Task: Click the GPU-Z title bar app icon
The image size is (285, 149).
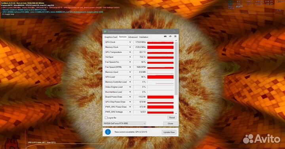Action: tap(105, 32)
